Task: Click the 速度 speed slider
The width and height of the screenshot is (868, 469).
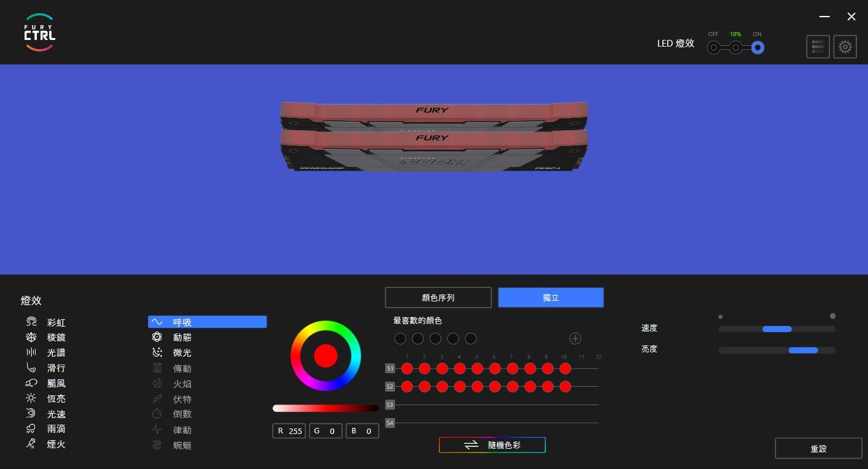Action: pyautogui.click(x=776, y=329)
